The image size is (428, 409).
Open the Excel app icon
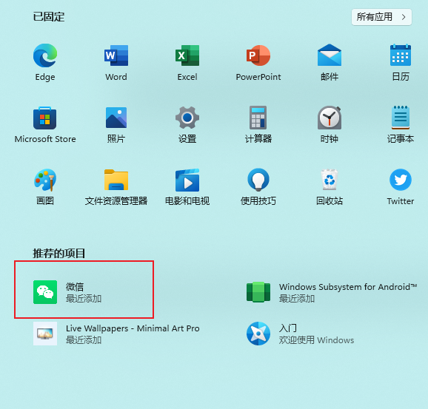point(187,55)
